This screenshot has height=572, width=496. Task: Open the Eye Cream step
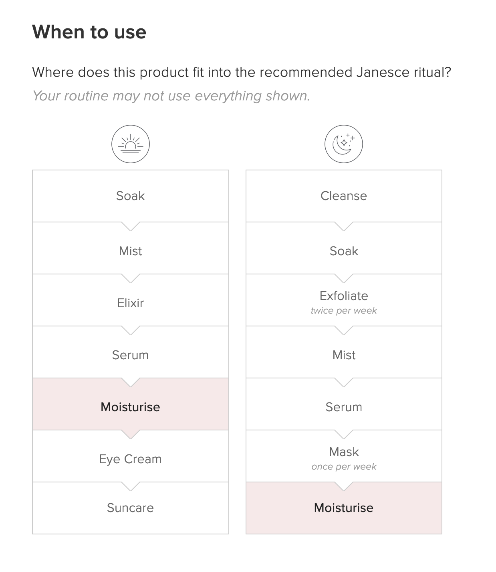(x=130, y=459)
